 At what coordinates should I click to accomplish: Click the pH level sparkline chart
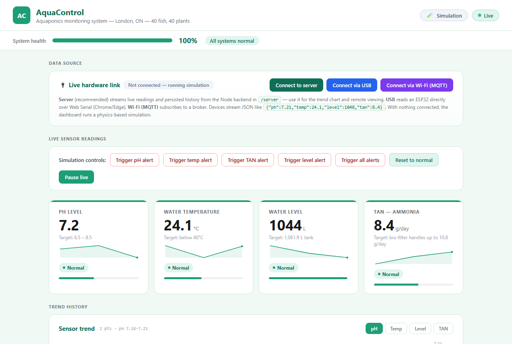click(98, 251)
